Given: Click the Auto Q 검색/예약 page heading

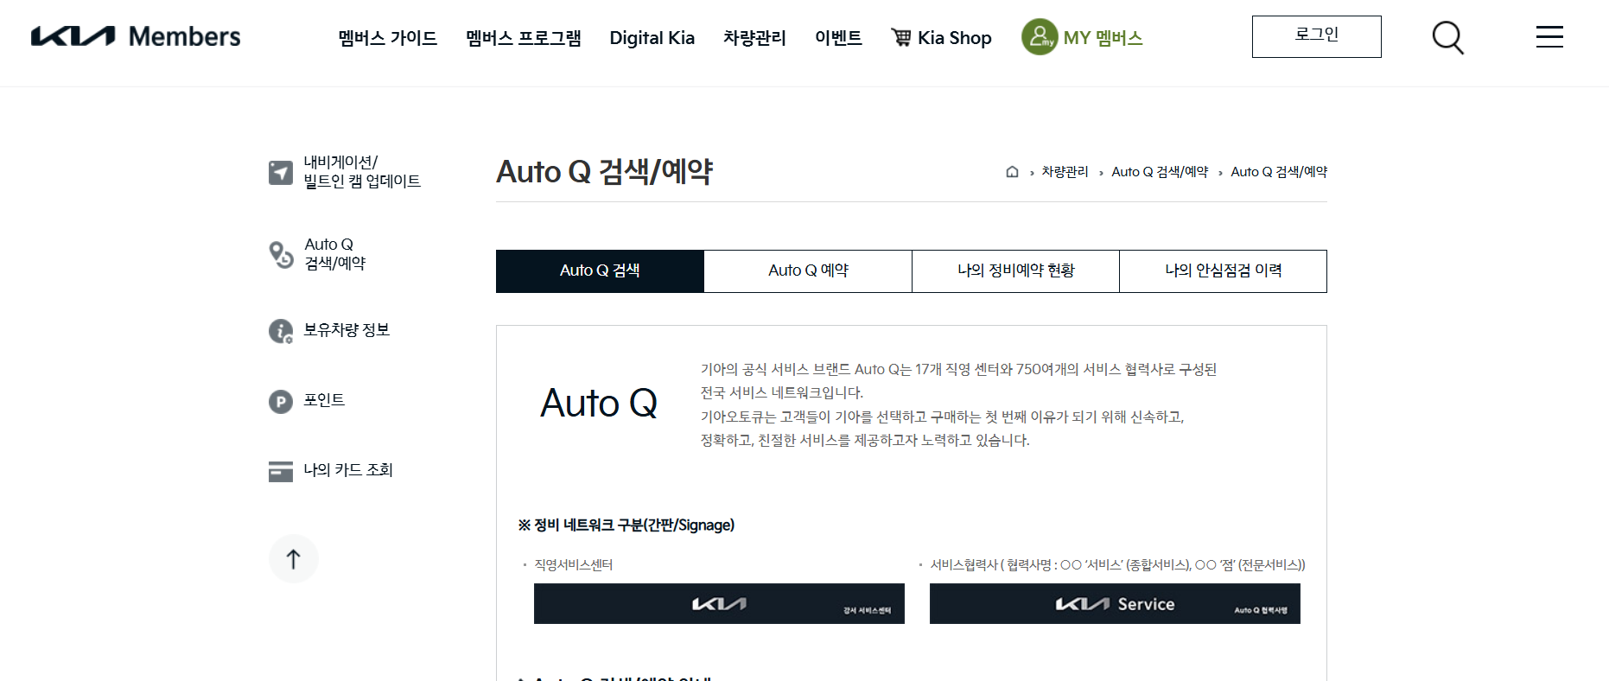Looking at the screenshot, I should pos(605,171).
